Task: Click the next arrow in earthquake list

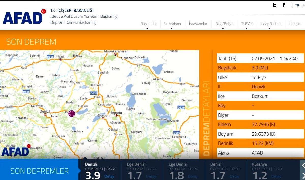Action: [303, 175]
